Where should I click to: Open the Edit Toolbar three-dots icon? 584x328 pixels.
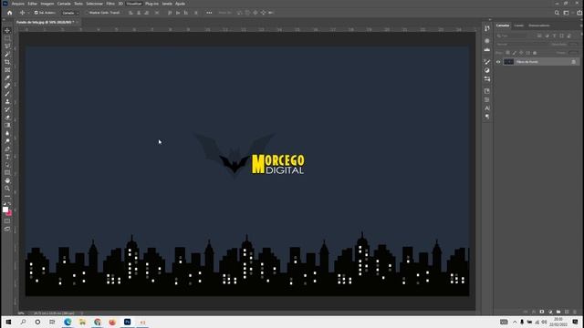tap(7, 196)
